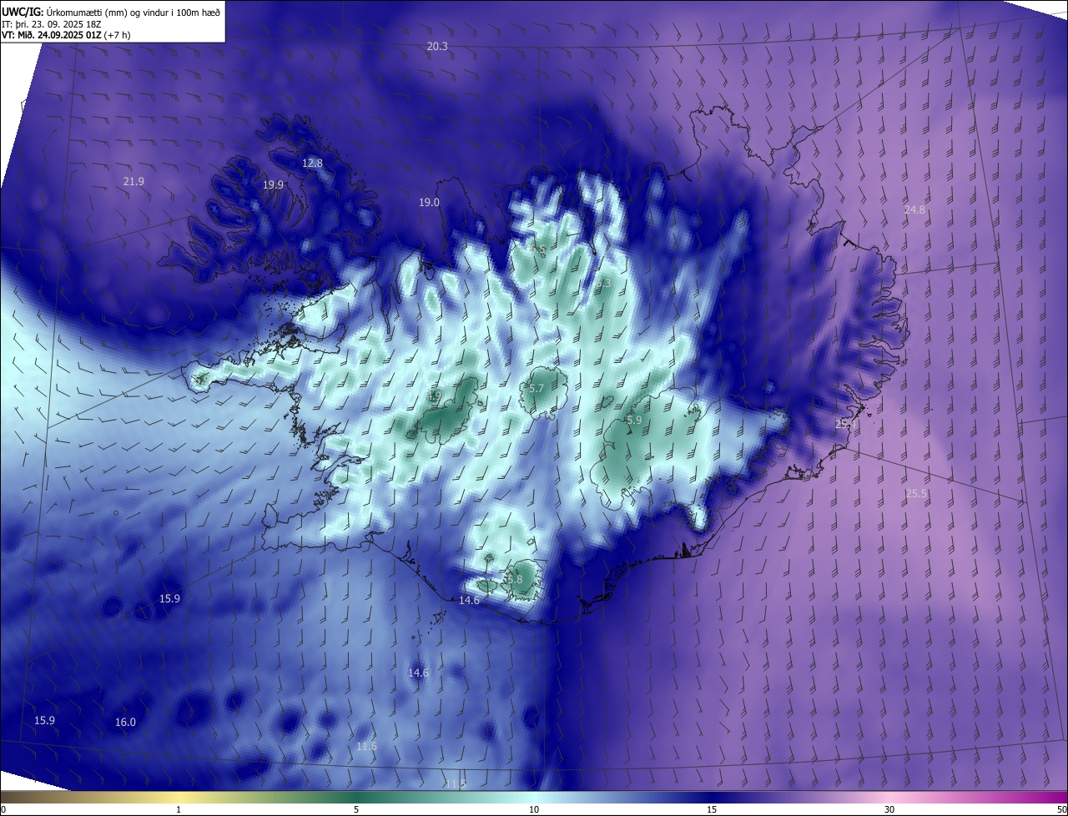This screenshot has height=816, width=1068.
Task: Click the 15 tick on the color scale
Action: coord(712,809)
